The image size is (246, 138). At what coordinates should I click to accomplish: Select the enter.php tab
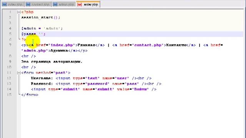tap(88, 4)
